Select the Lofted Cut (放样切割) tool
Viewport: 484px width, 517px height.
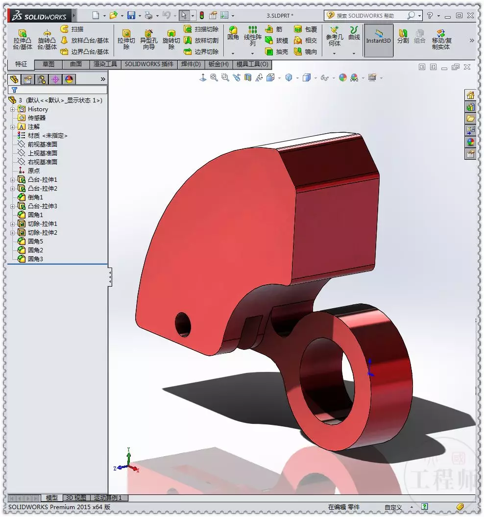point(201,40)
